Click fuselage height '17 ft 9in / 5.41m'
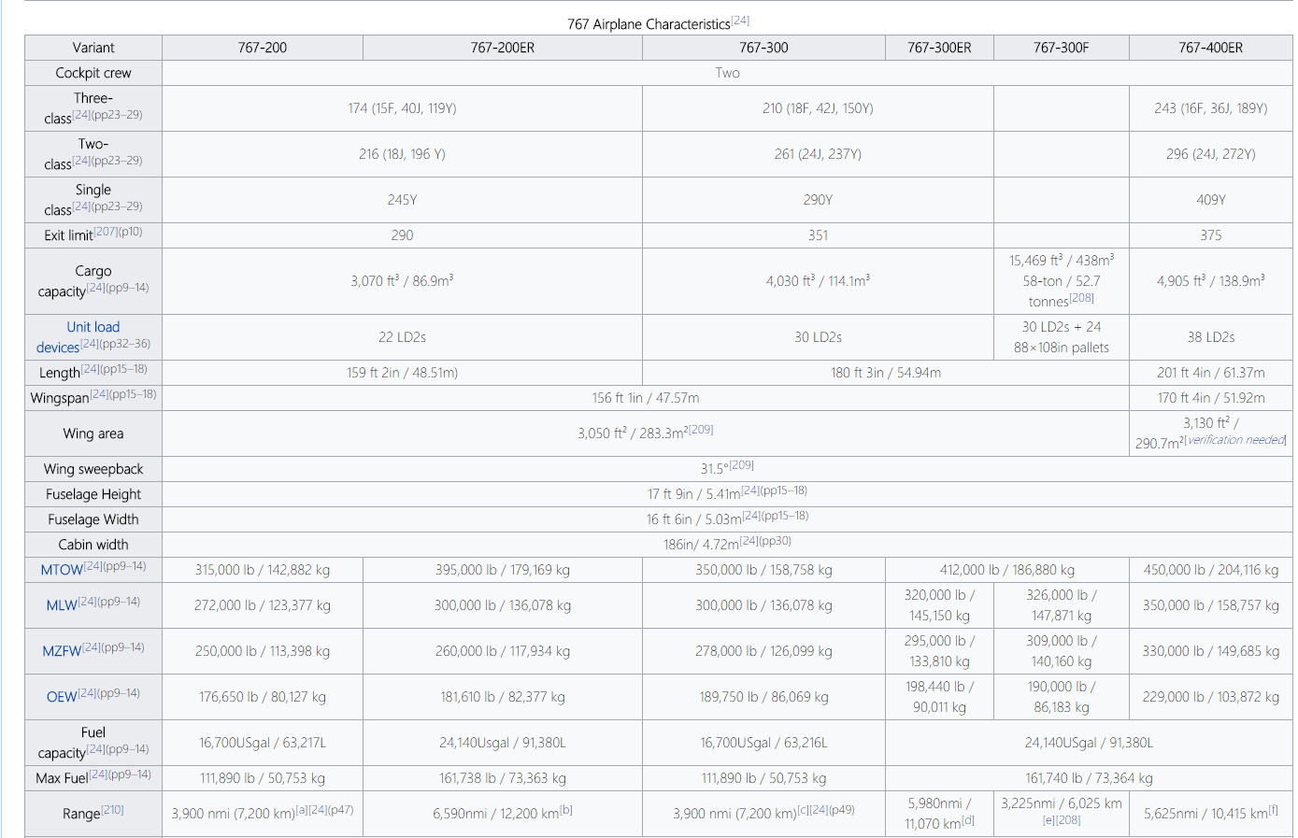This screenshot has height=838, width=1298. tap(694, 494)
